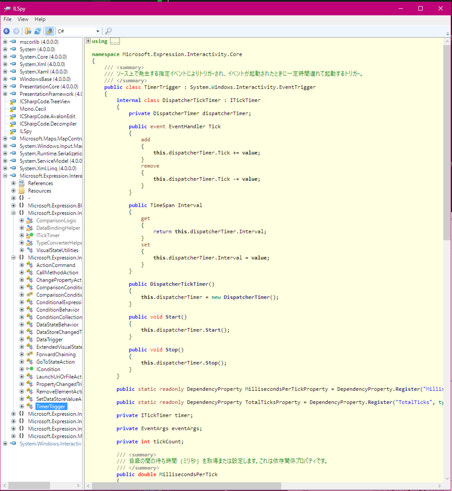
Task: Click the DependencyProperty.Register link for TotalTicks
Action: click(351, 402)
